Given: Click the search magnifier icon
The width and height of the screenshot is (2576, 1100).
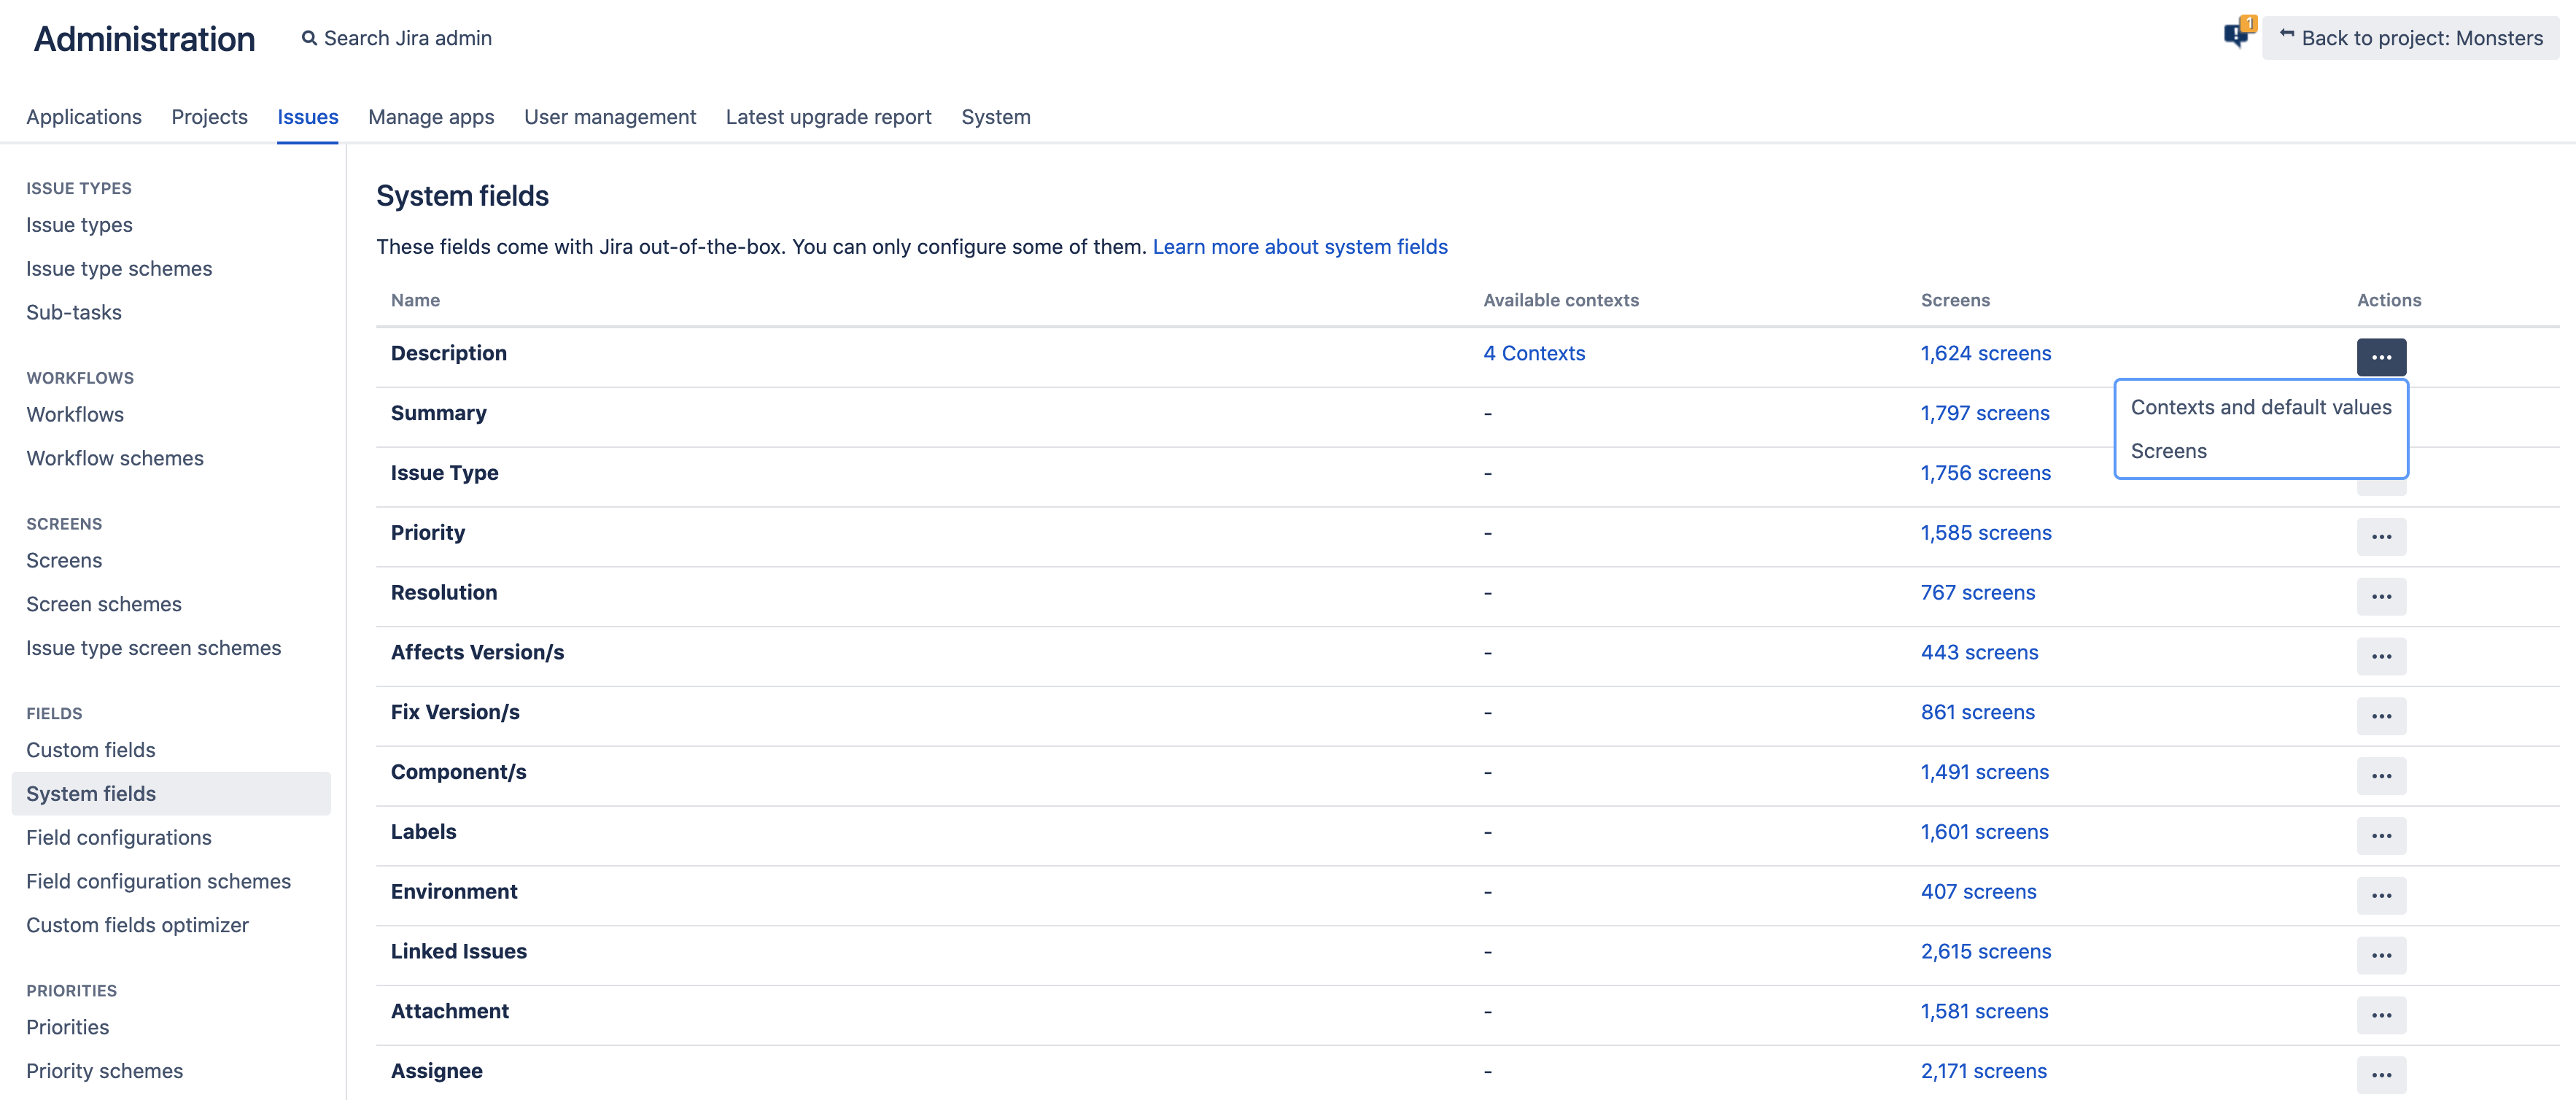Looking at the screenshot, I should click(x=309, y=38).
